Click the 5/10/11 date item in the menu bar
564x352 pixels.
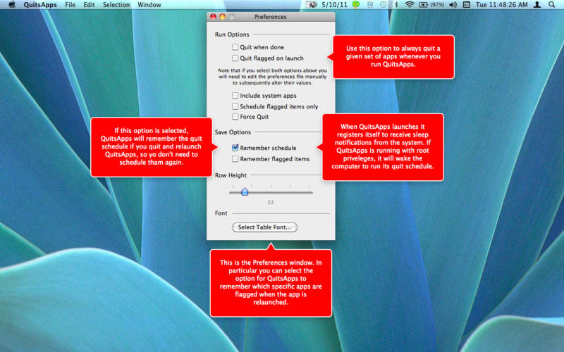tap(334, 5)
